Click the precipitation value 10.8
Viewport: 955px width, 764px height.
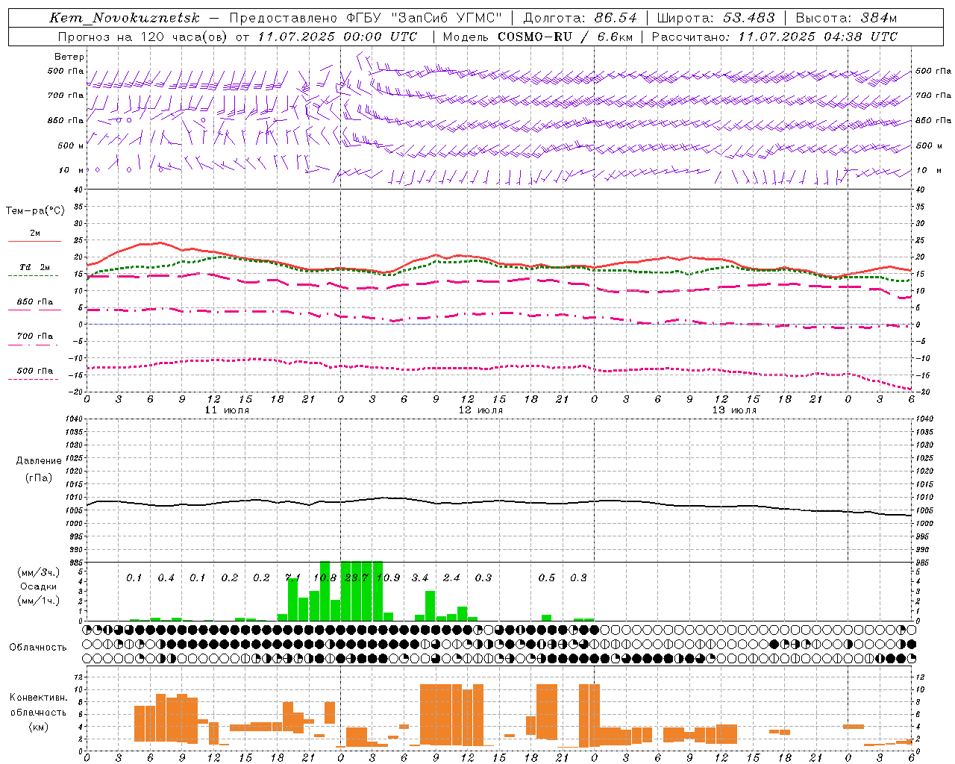(x=325, y=578)
